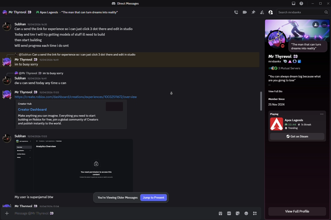331x220 pixels.
Task: Open the sticker picker
Action: (238, 213)
